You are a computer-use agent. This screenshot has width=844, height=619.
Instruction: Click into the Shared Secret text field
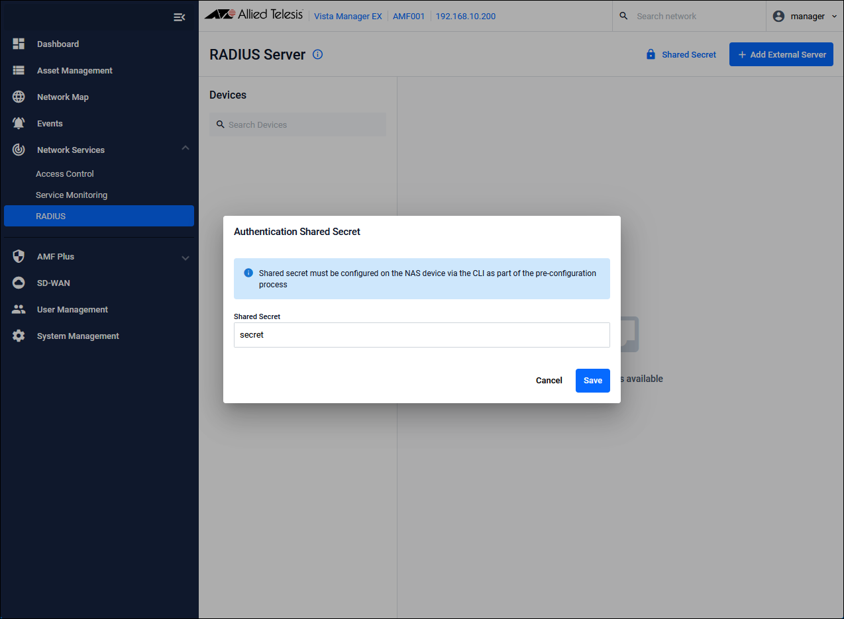[421, 335]
